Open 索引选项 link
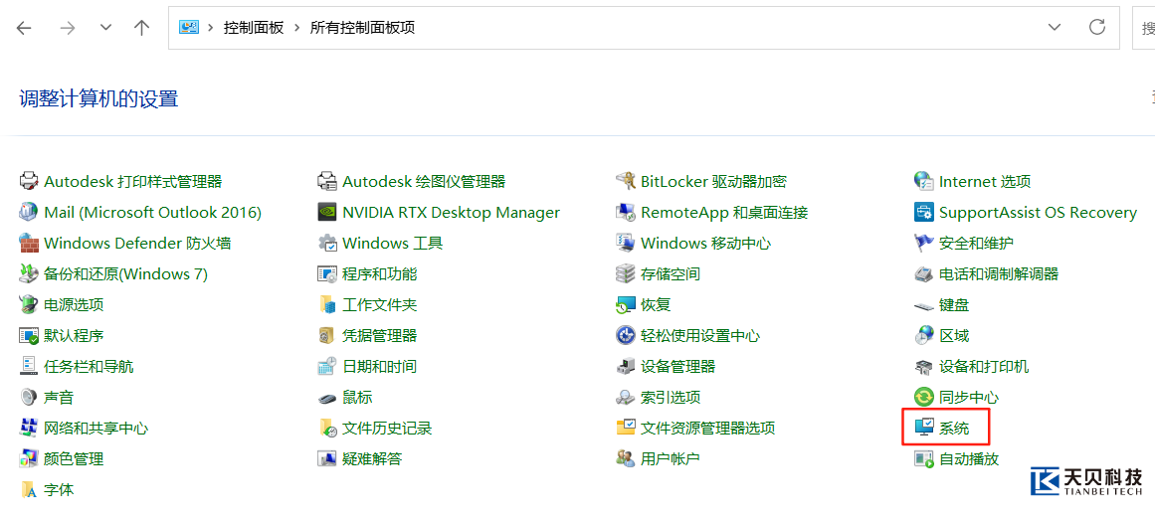The height and width of the screenshot is (522, 1155). pos(671,398)
